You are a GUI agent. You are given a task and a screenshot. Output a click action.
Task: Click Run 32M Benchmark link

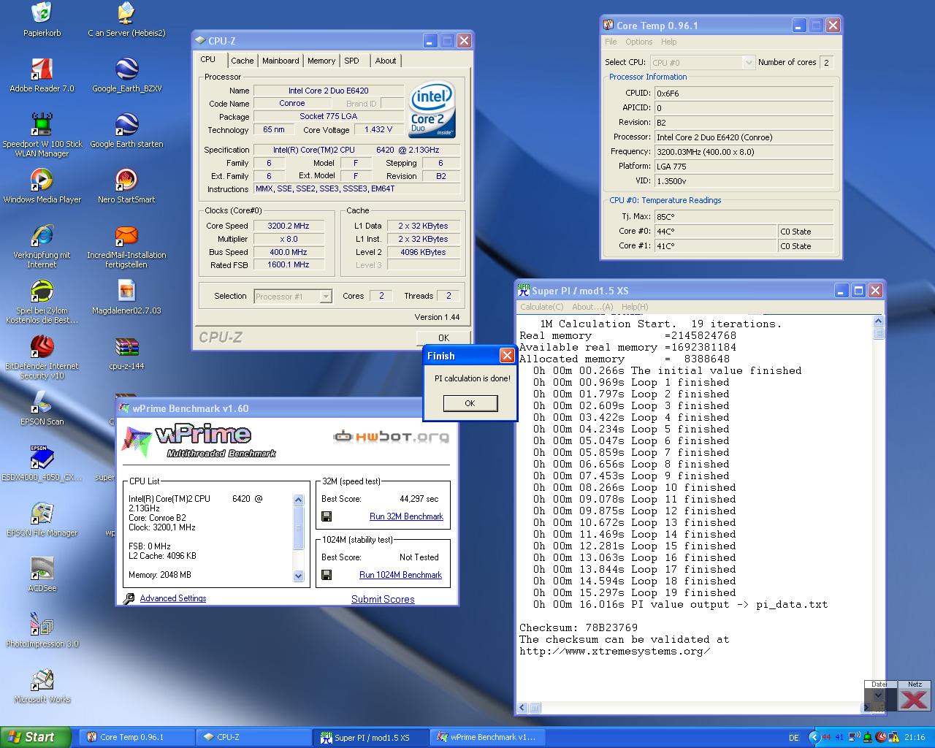[x=406, y=516]
